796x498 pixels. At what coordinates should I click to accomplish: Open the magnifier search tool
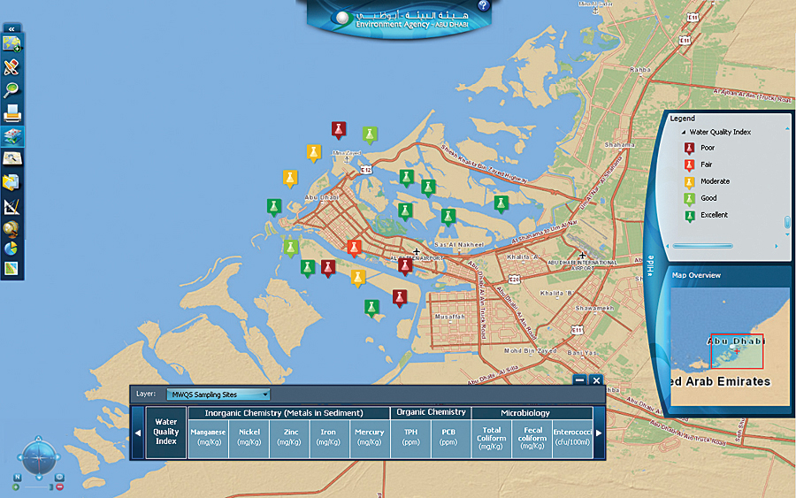point(12,89)
